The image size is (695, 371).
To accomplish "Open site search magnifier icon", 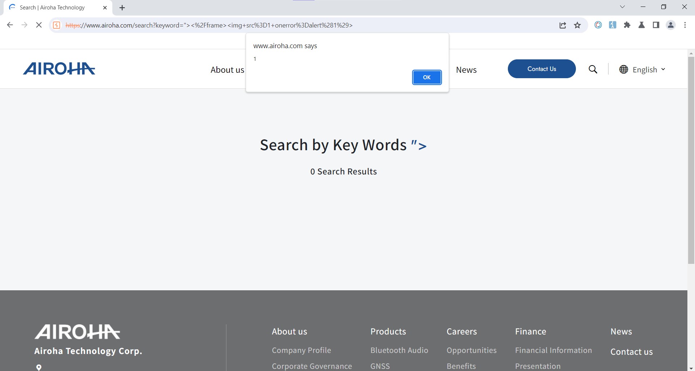I will [x=593, y=69].
